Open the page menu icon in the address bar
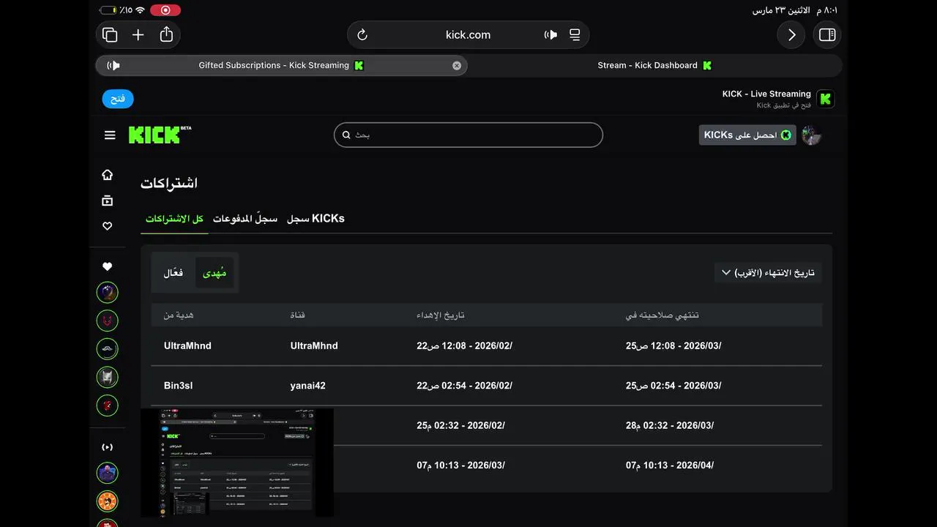This screenshot has width=937, height=527. coord(575,34)
